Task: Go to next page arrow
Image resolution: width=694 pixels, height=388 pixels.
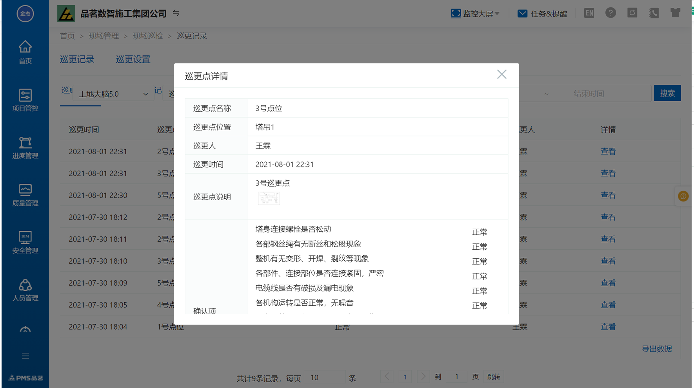Action: (423, 377)
